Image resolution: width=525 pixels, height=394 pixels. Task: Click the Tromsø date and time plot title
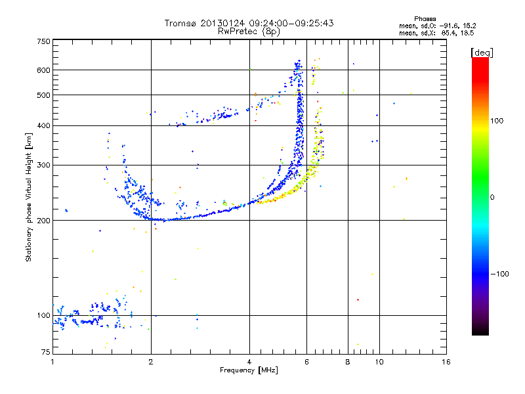click(249, 23)
